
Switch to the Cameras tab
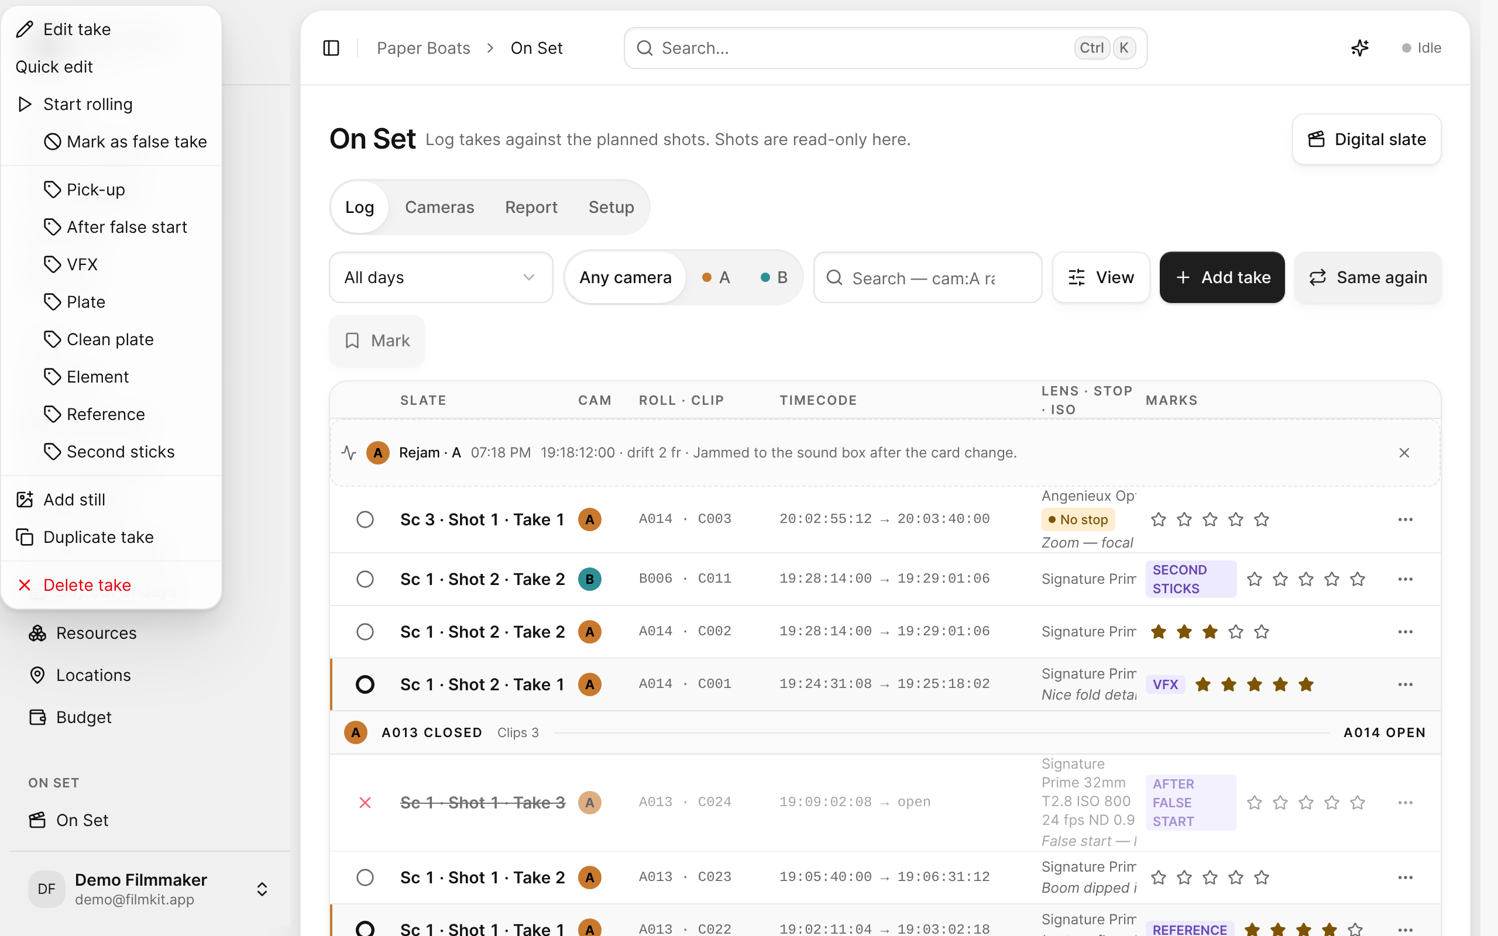coord(439,207)
